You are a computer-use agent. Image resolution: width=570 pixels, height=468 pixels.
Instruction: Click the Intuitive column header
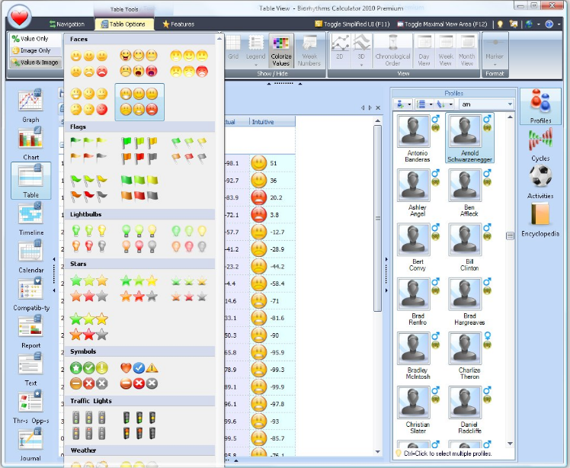(x=272, y=122)
